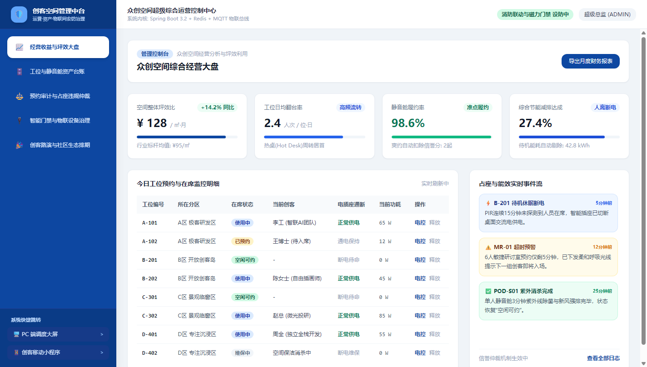The image size is (647, 367).
Task: Click 释放 for workstation C-302
Action: pyautogui.click(x=435, y=316)
